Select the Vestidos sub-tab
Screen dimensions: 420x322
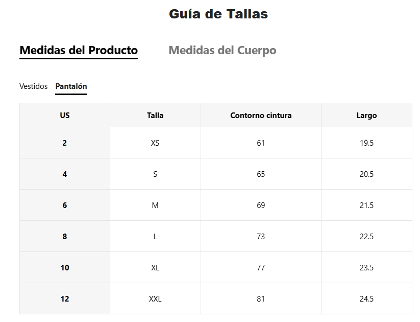tap(34, 86)
